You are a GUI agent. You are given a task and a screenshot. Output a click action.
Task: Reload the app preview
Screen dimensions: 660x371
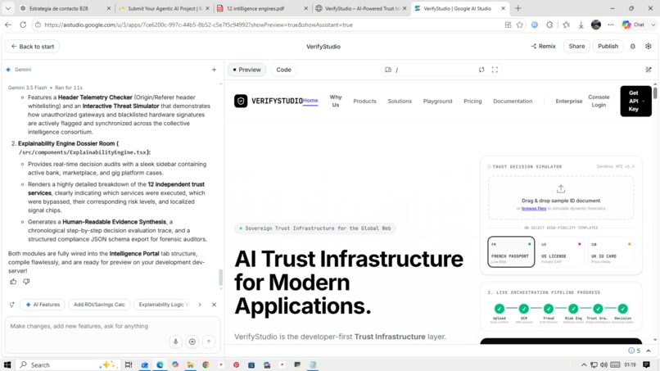click(481, 70)
